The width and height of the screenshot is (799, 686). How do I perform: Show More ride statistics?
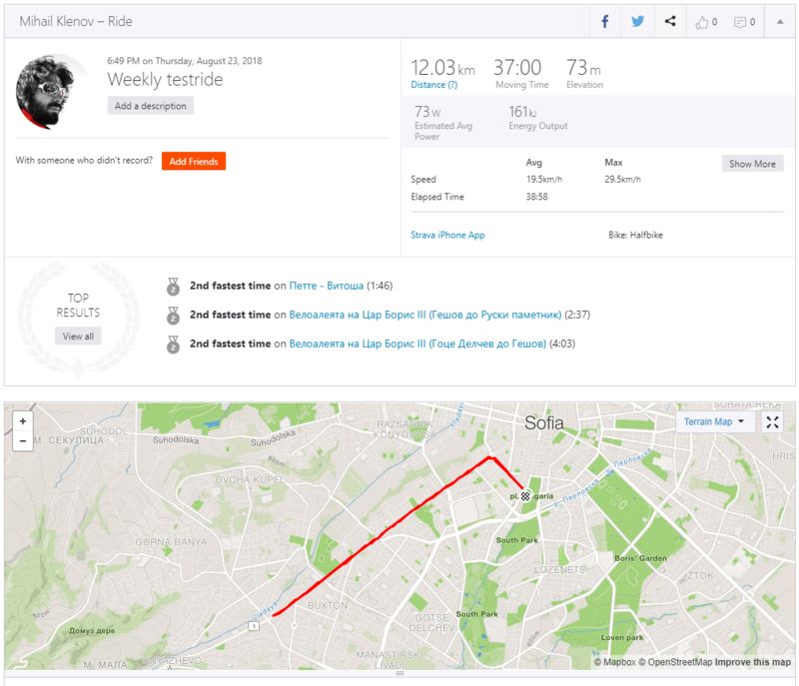click(x=752, y=164)
